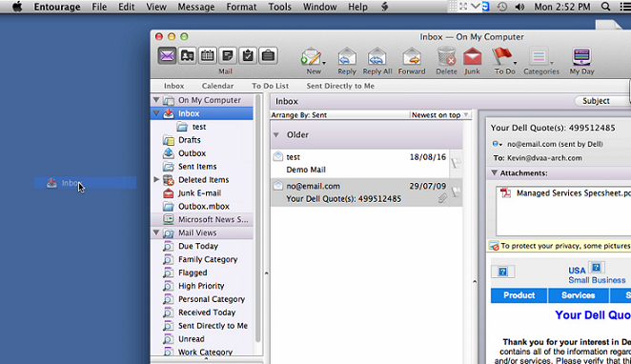Open the Notes view icon
Image resolution: width=631 pixels, height=364 pixels.
pos(228,55)
